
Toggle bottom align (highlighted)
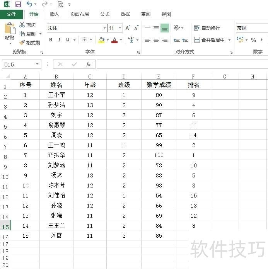click(x=165, y=28)
